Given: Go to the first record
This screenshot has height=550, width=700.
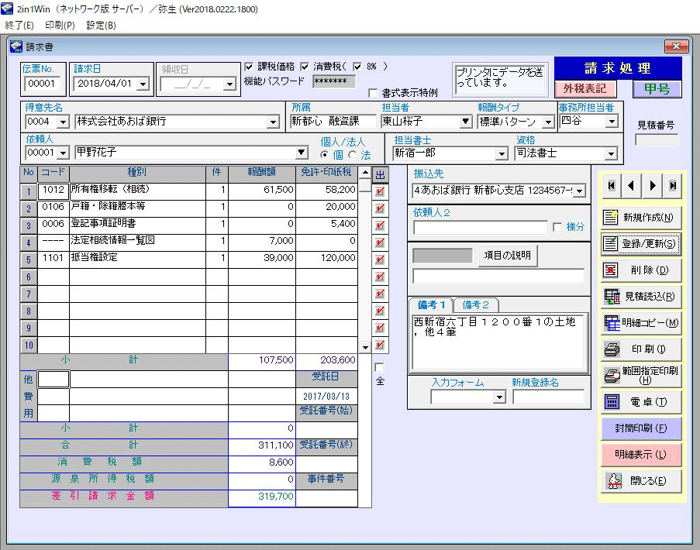Looking at the screenshot, I should tap(612, 186).
